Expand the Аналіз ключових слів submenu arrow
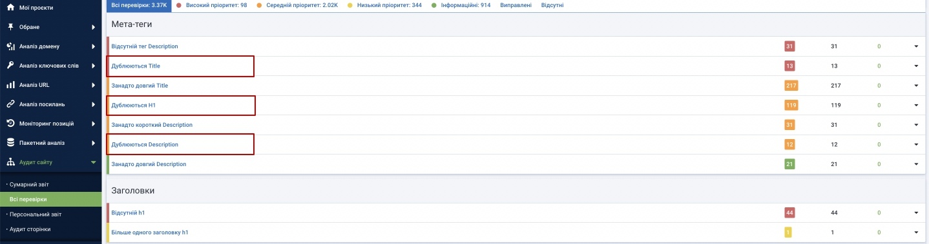 click(x=94, y=66)
